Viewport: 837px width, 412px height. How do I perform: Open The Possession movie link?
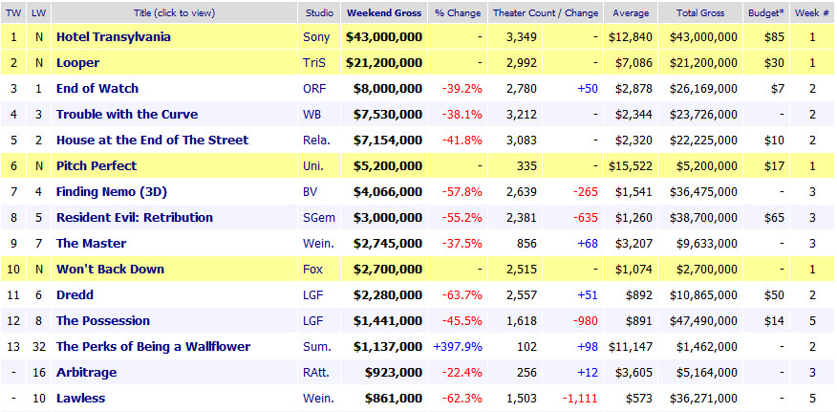[x=103, y=320]
